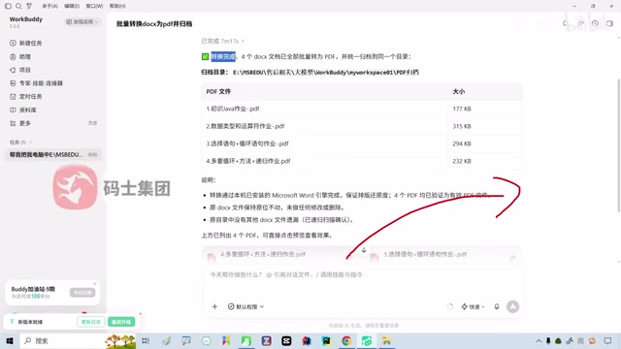This screenshot has height=349, width=621.
Task: Open the 快速 mode dropdown
Action: coord(473,306)
